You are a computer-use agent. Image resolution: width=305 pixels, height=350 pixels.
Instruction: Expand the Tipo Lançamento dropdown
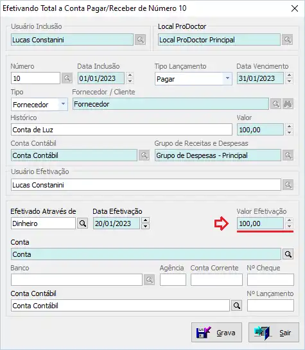coord(227,78)
